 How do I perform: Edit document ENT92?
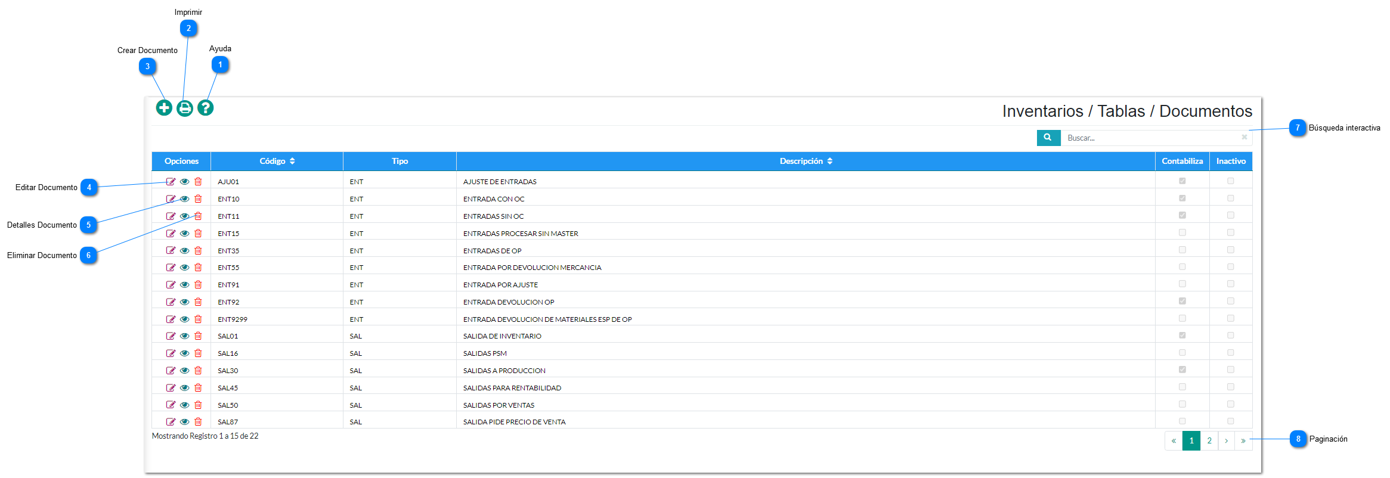click(x=171, y=302)
